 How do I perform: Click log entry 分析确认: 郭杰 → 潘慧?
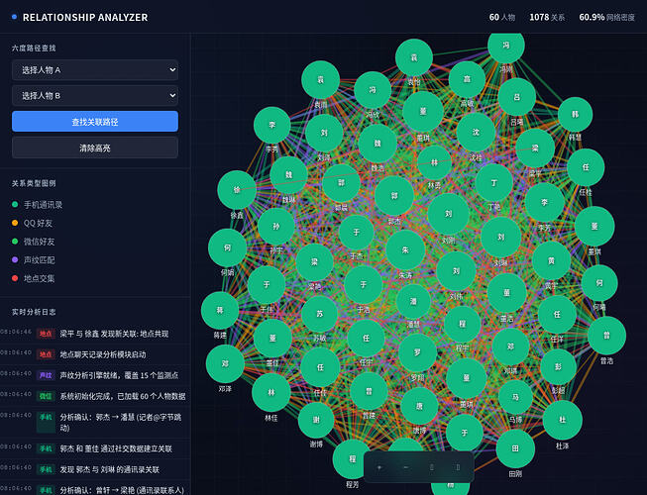95,423
